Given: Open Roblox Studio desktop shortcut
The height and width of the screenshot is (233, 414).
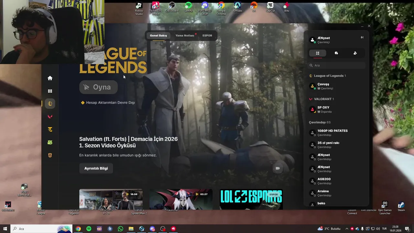Looking at the screenshot, I should (139, 9).
